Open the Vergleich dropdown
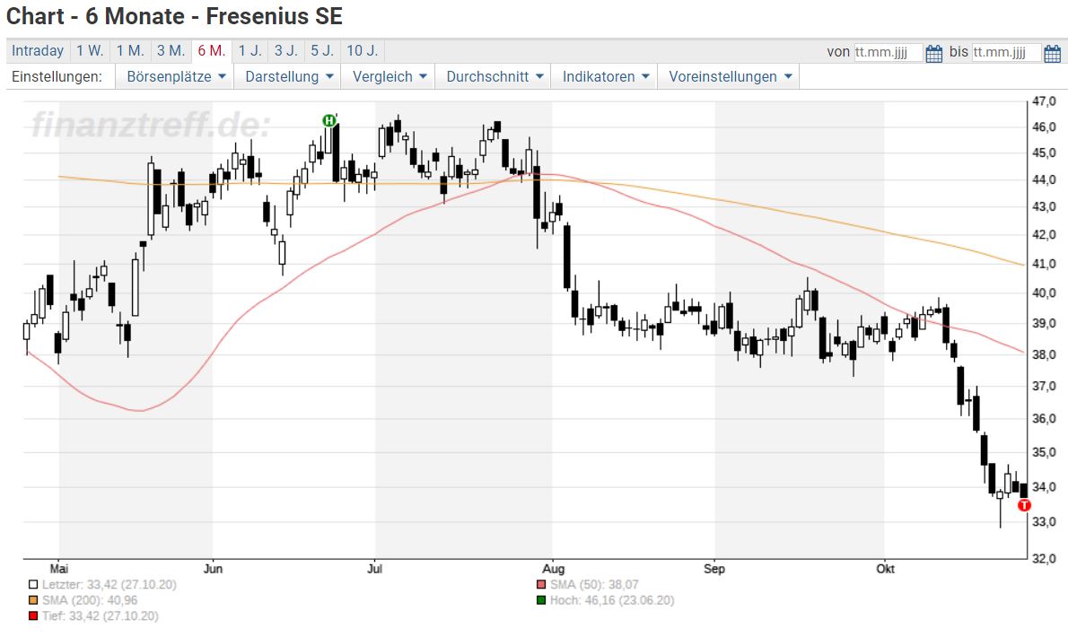Viewport: 1068px width, 637px height. pos(389,77)
